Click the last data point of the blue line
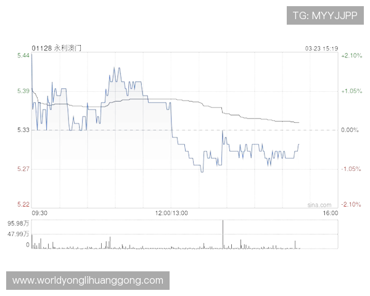370x296 pixels. tap(299, 144)
